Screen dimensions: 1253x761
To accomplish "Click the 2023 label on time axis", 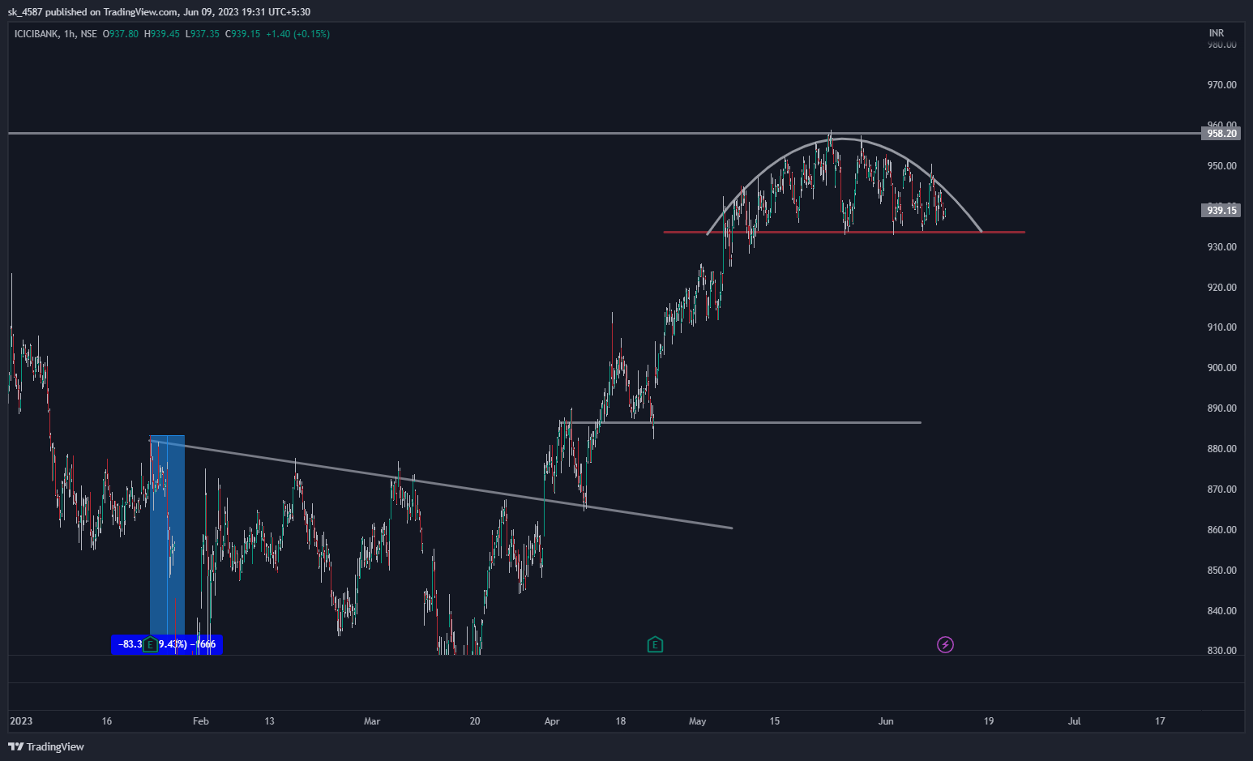I will click(x=21, y=721).
